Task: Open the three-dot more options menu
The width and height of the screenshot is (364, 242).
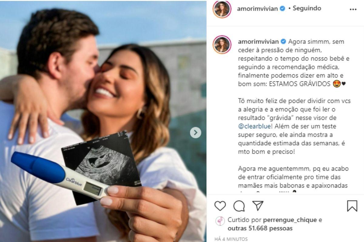Action: (x=353, y=9)
